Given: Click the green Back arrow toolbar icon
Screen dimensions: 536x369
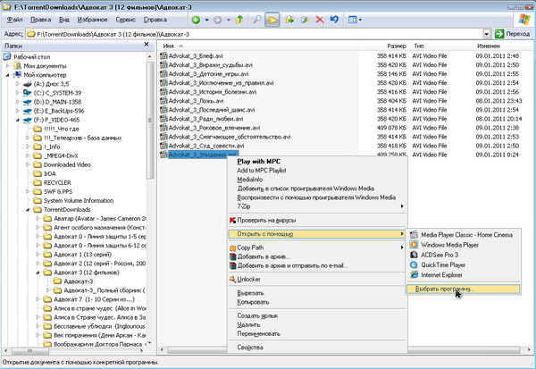Looking at the screenshot, I should [196, 20].
